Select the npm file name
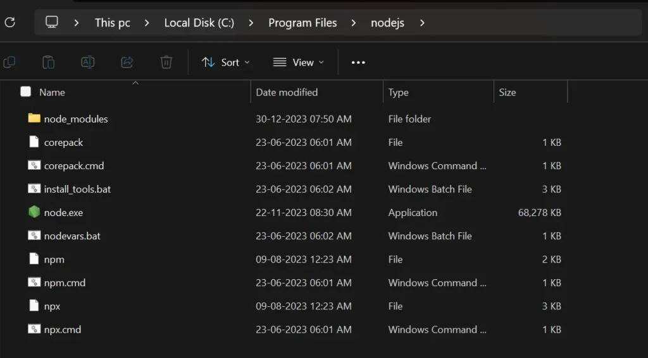648x358 pixels. click(54, 260)
